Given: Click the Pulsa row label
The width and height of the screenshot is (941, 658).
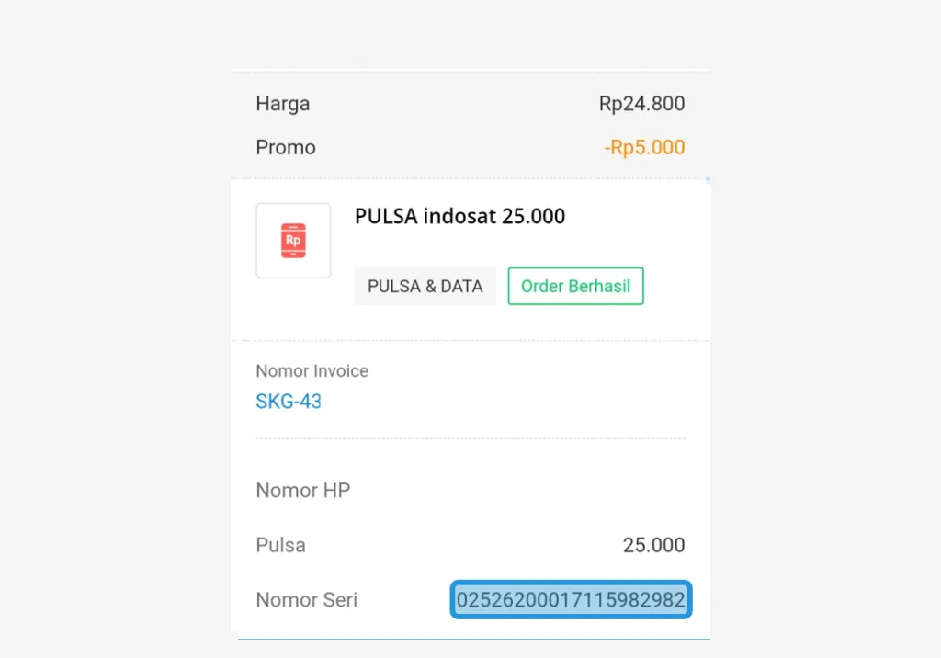Looking at the screenshot, I should pos(280,545).
